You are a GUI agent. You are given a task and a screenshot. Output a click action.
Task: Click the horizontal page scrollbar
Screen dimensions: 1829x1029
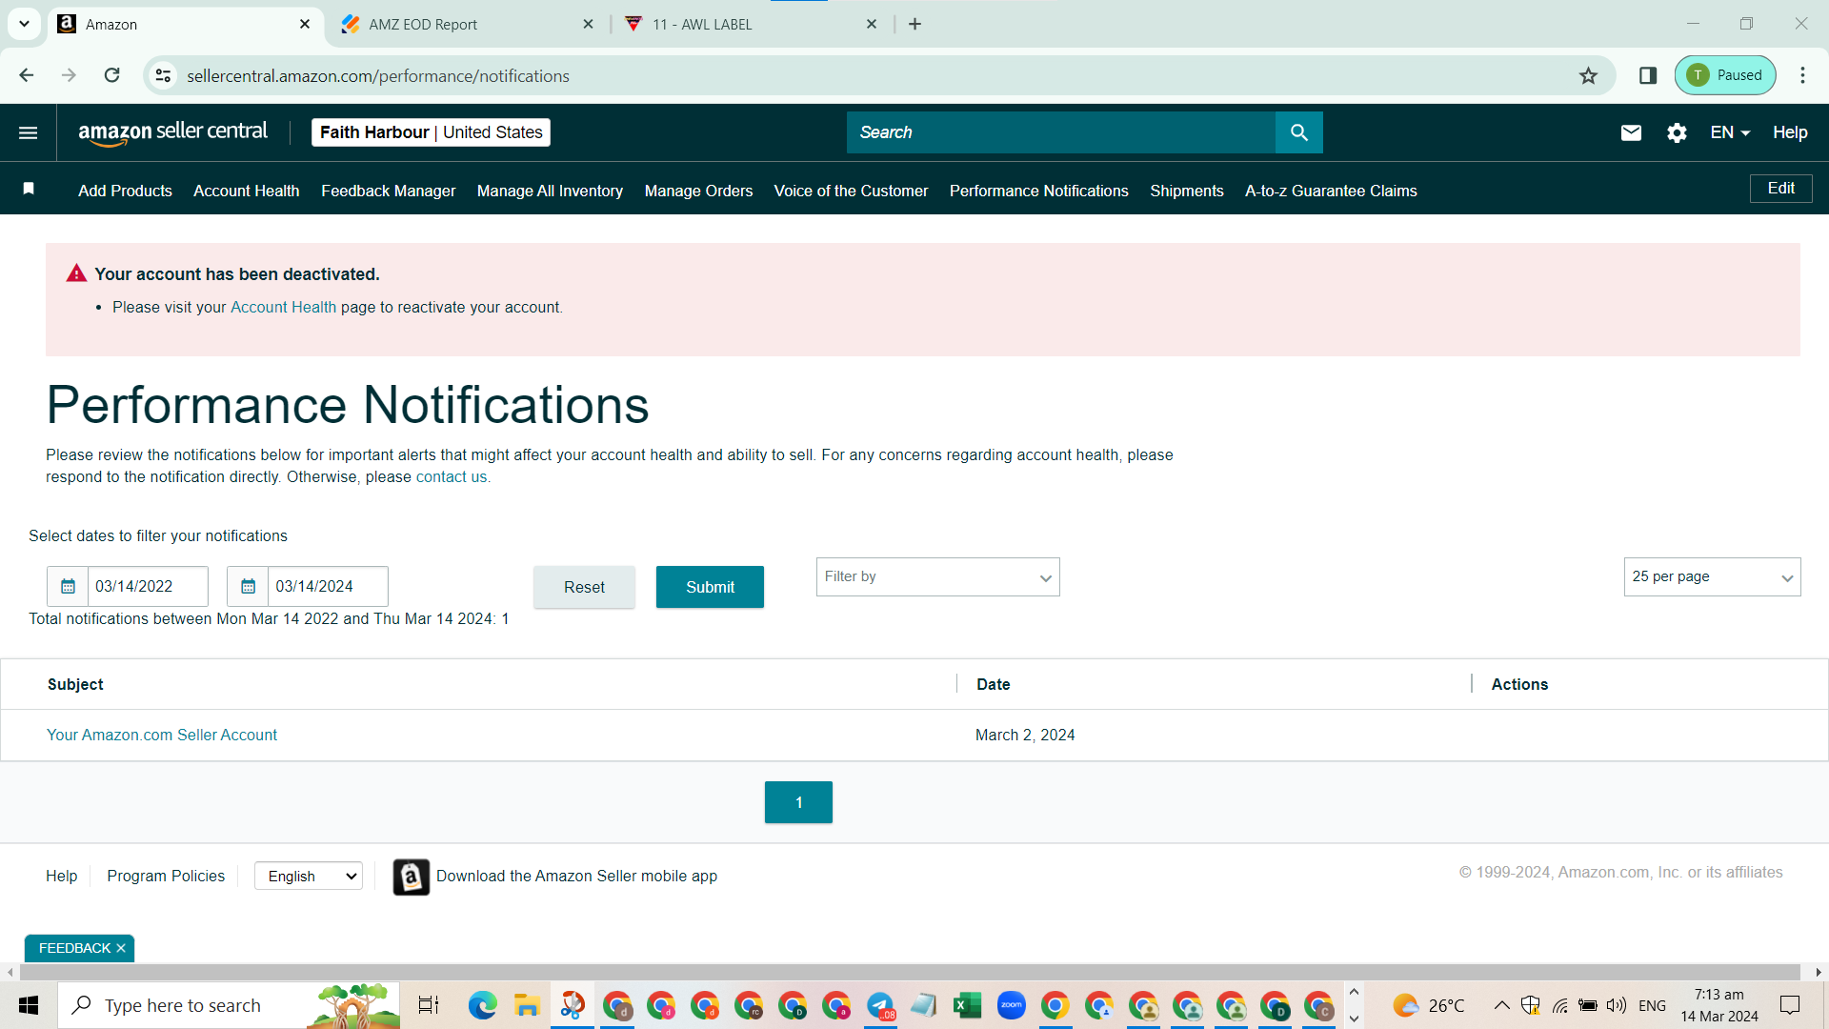pyautogui.click(x=910, y=972)
